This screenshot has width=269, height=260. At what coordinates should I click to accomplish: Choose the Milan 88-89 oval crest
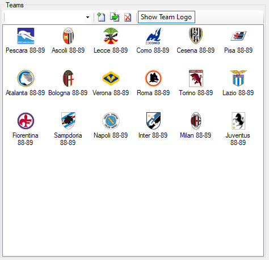[196, 121]
